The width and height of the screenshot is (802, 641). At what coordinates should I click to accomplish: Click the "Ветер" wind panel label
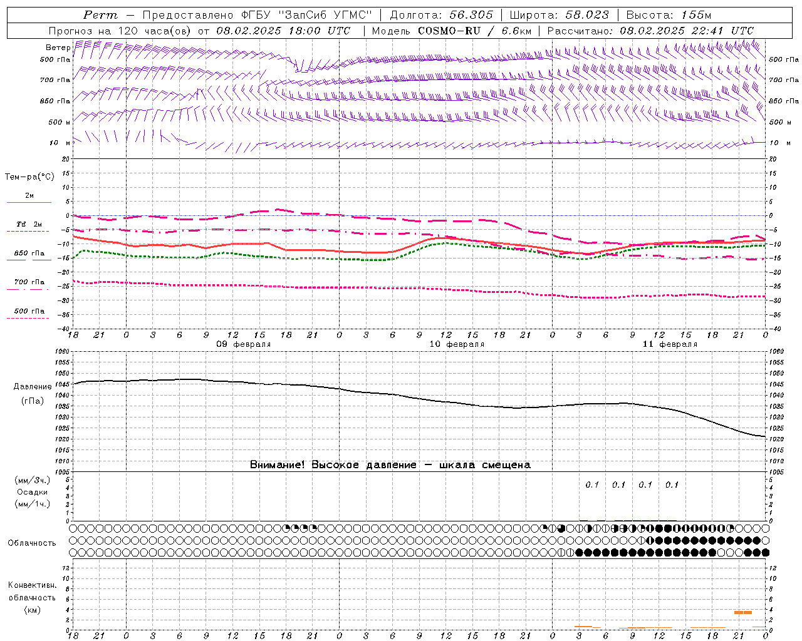click(58, 48)
